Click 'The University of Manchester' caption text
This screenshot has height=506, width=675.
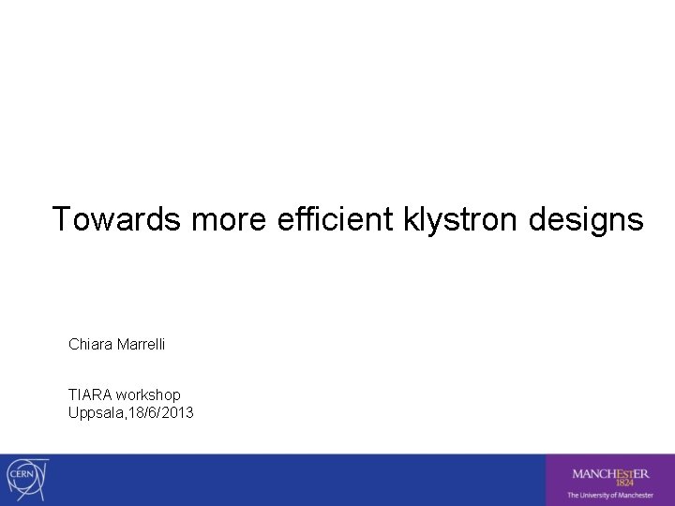point(610,495)
